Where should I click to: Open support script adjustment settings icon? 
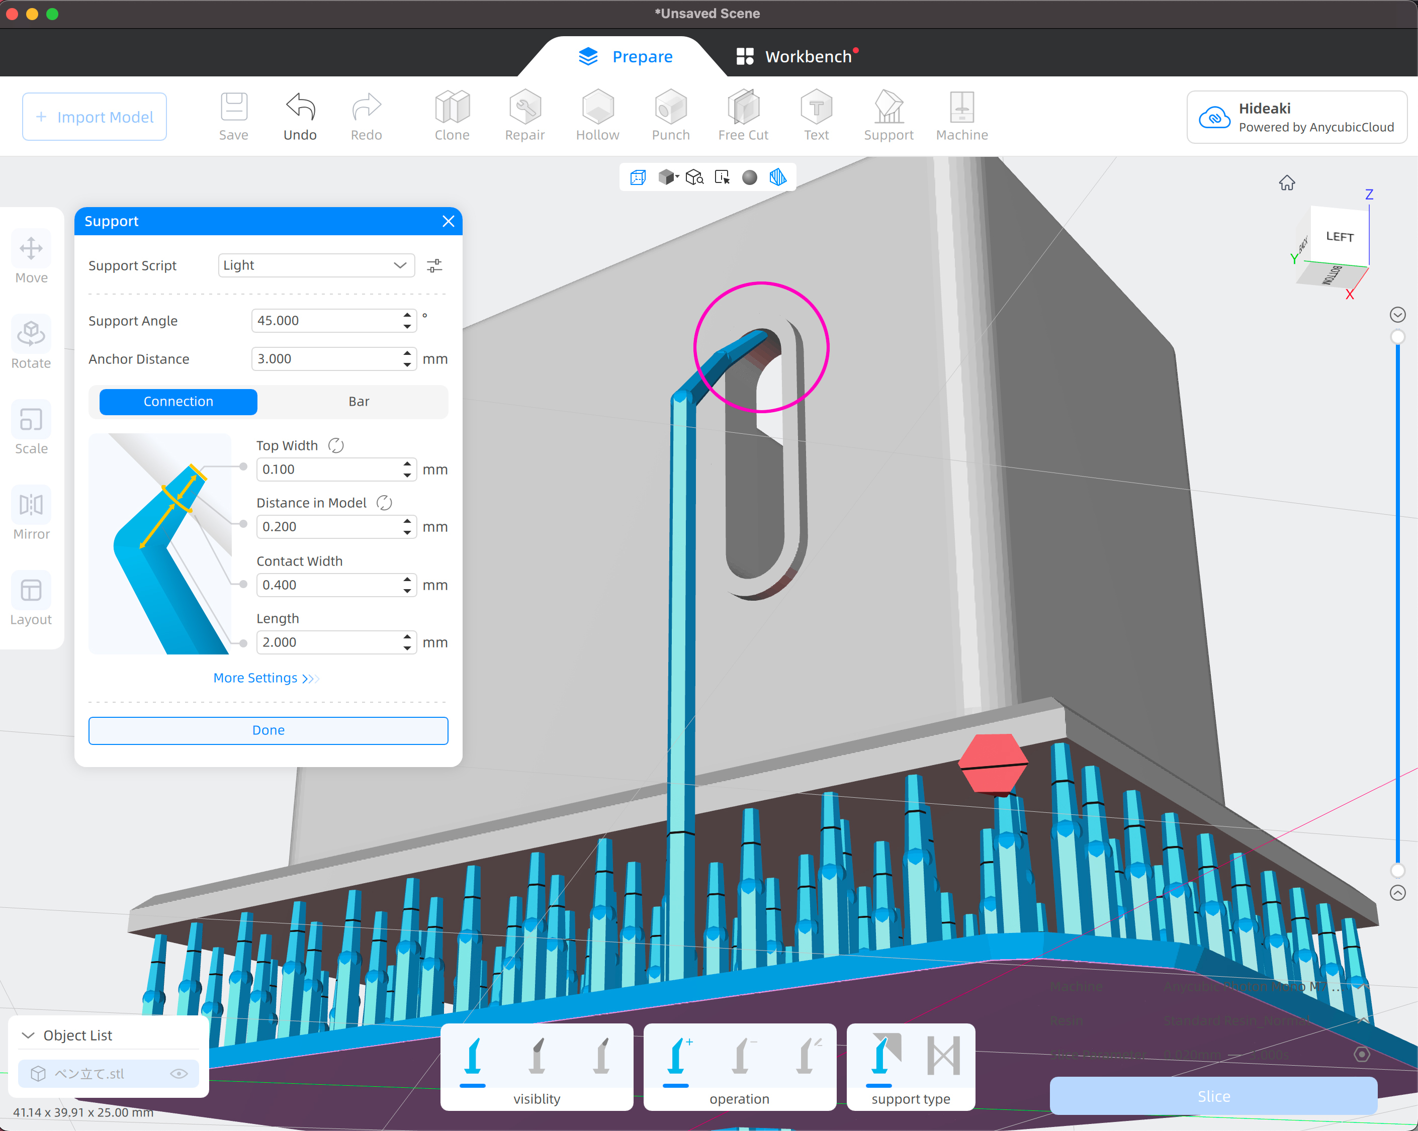click(434, 265)
